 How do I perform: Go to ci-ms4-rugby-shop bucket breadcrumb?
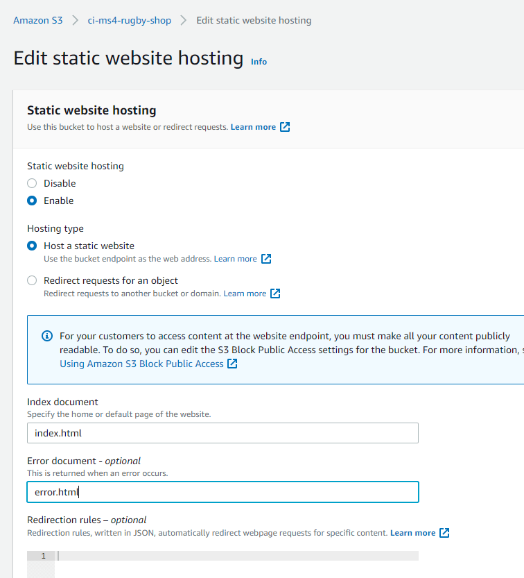coord(129,20)
